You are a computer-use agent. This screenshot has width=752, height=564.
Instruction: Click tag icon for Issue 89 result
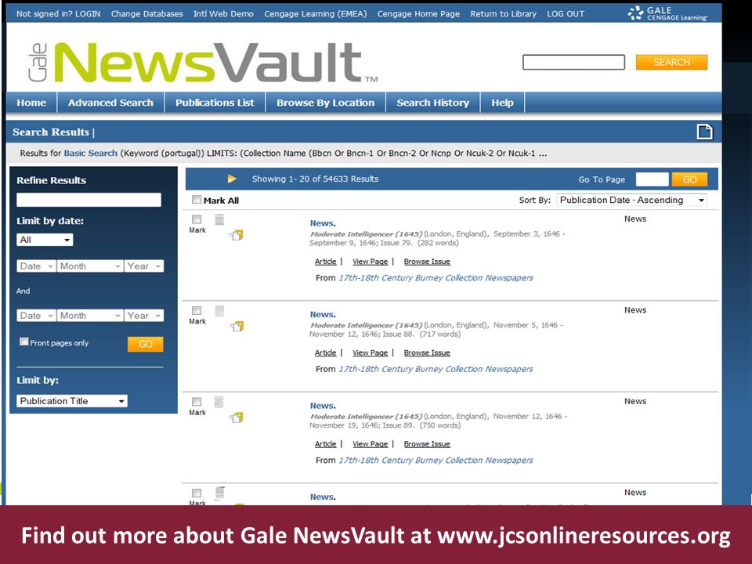point(237,418)
